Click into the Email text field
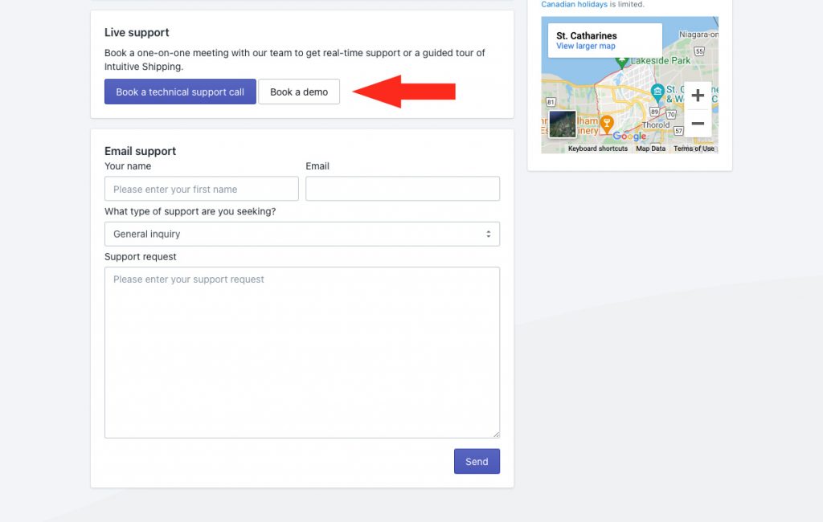This screenshot has height=522, width=823. pos(403,190)
